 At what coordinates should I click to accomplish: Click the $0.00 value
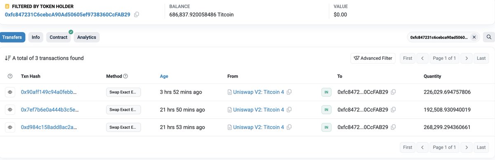coord(340,14)
